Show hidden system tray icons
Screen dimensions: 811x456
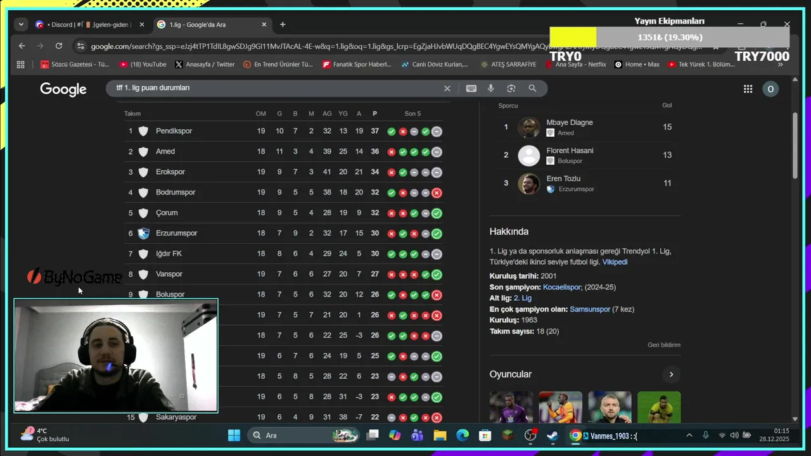[x=689, y=435]
